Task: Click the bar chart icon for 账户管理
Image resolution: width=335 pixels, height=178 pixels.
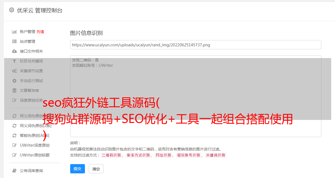Action: (x=14, y=32)
